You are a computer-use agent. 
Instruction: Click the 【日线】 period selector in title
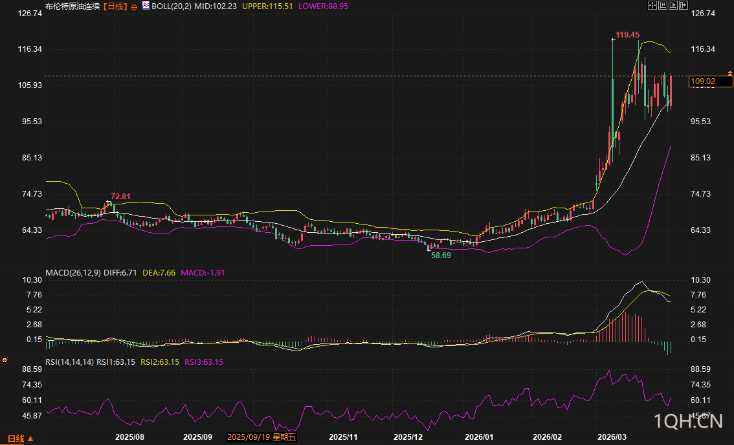[115, 6]
